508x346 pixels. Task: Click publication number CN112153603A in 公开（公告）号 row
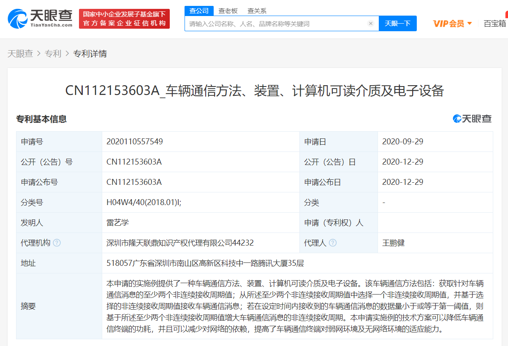click(x=134, y=162)
